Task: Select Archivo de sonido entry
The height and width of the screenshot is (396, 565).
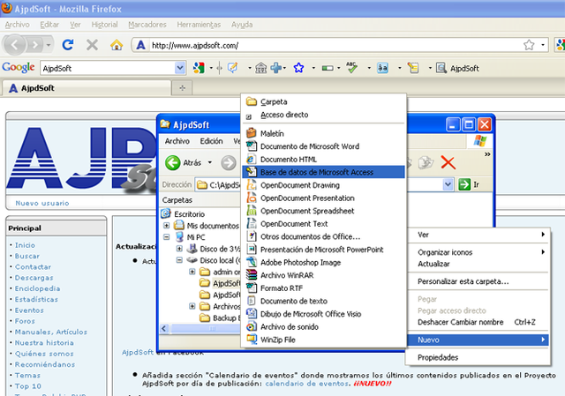Action: point(324,327)
